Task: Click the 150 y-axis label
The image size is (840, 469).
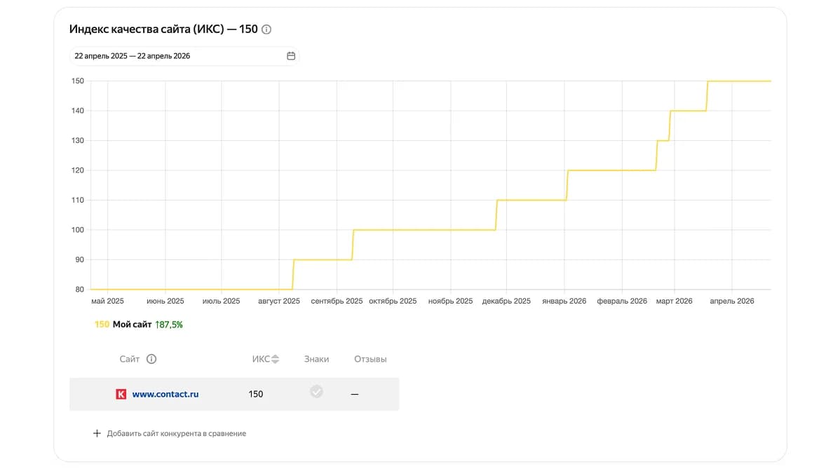Action: pyautogui.click(x=78, y=81)
